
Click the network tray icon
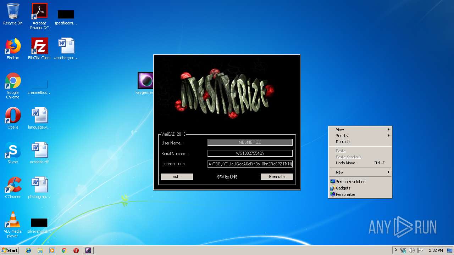pyautogui.click(x=403, y=250)
